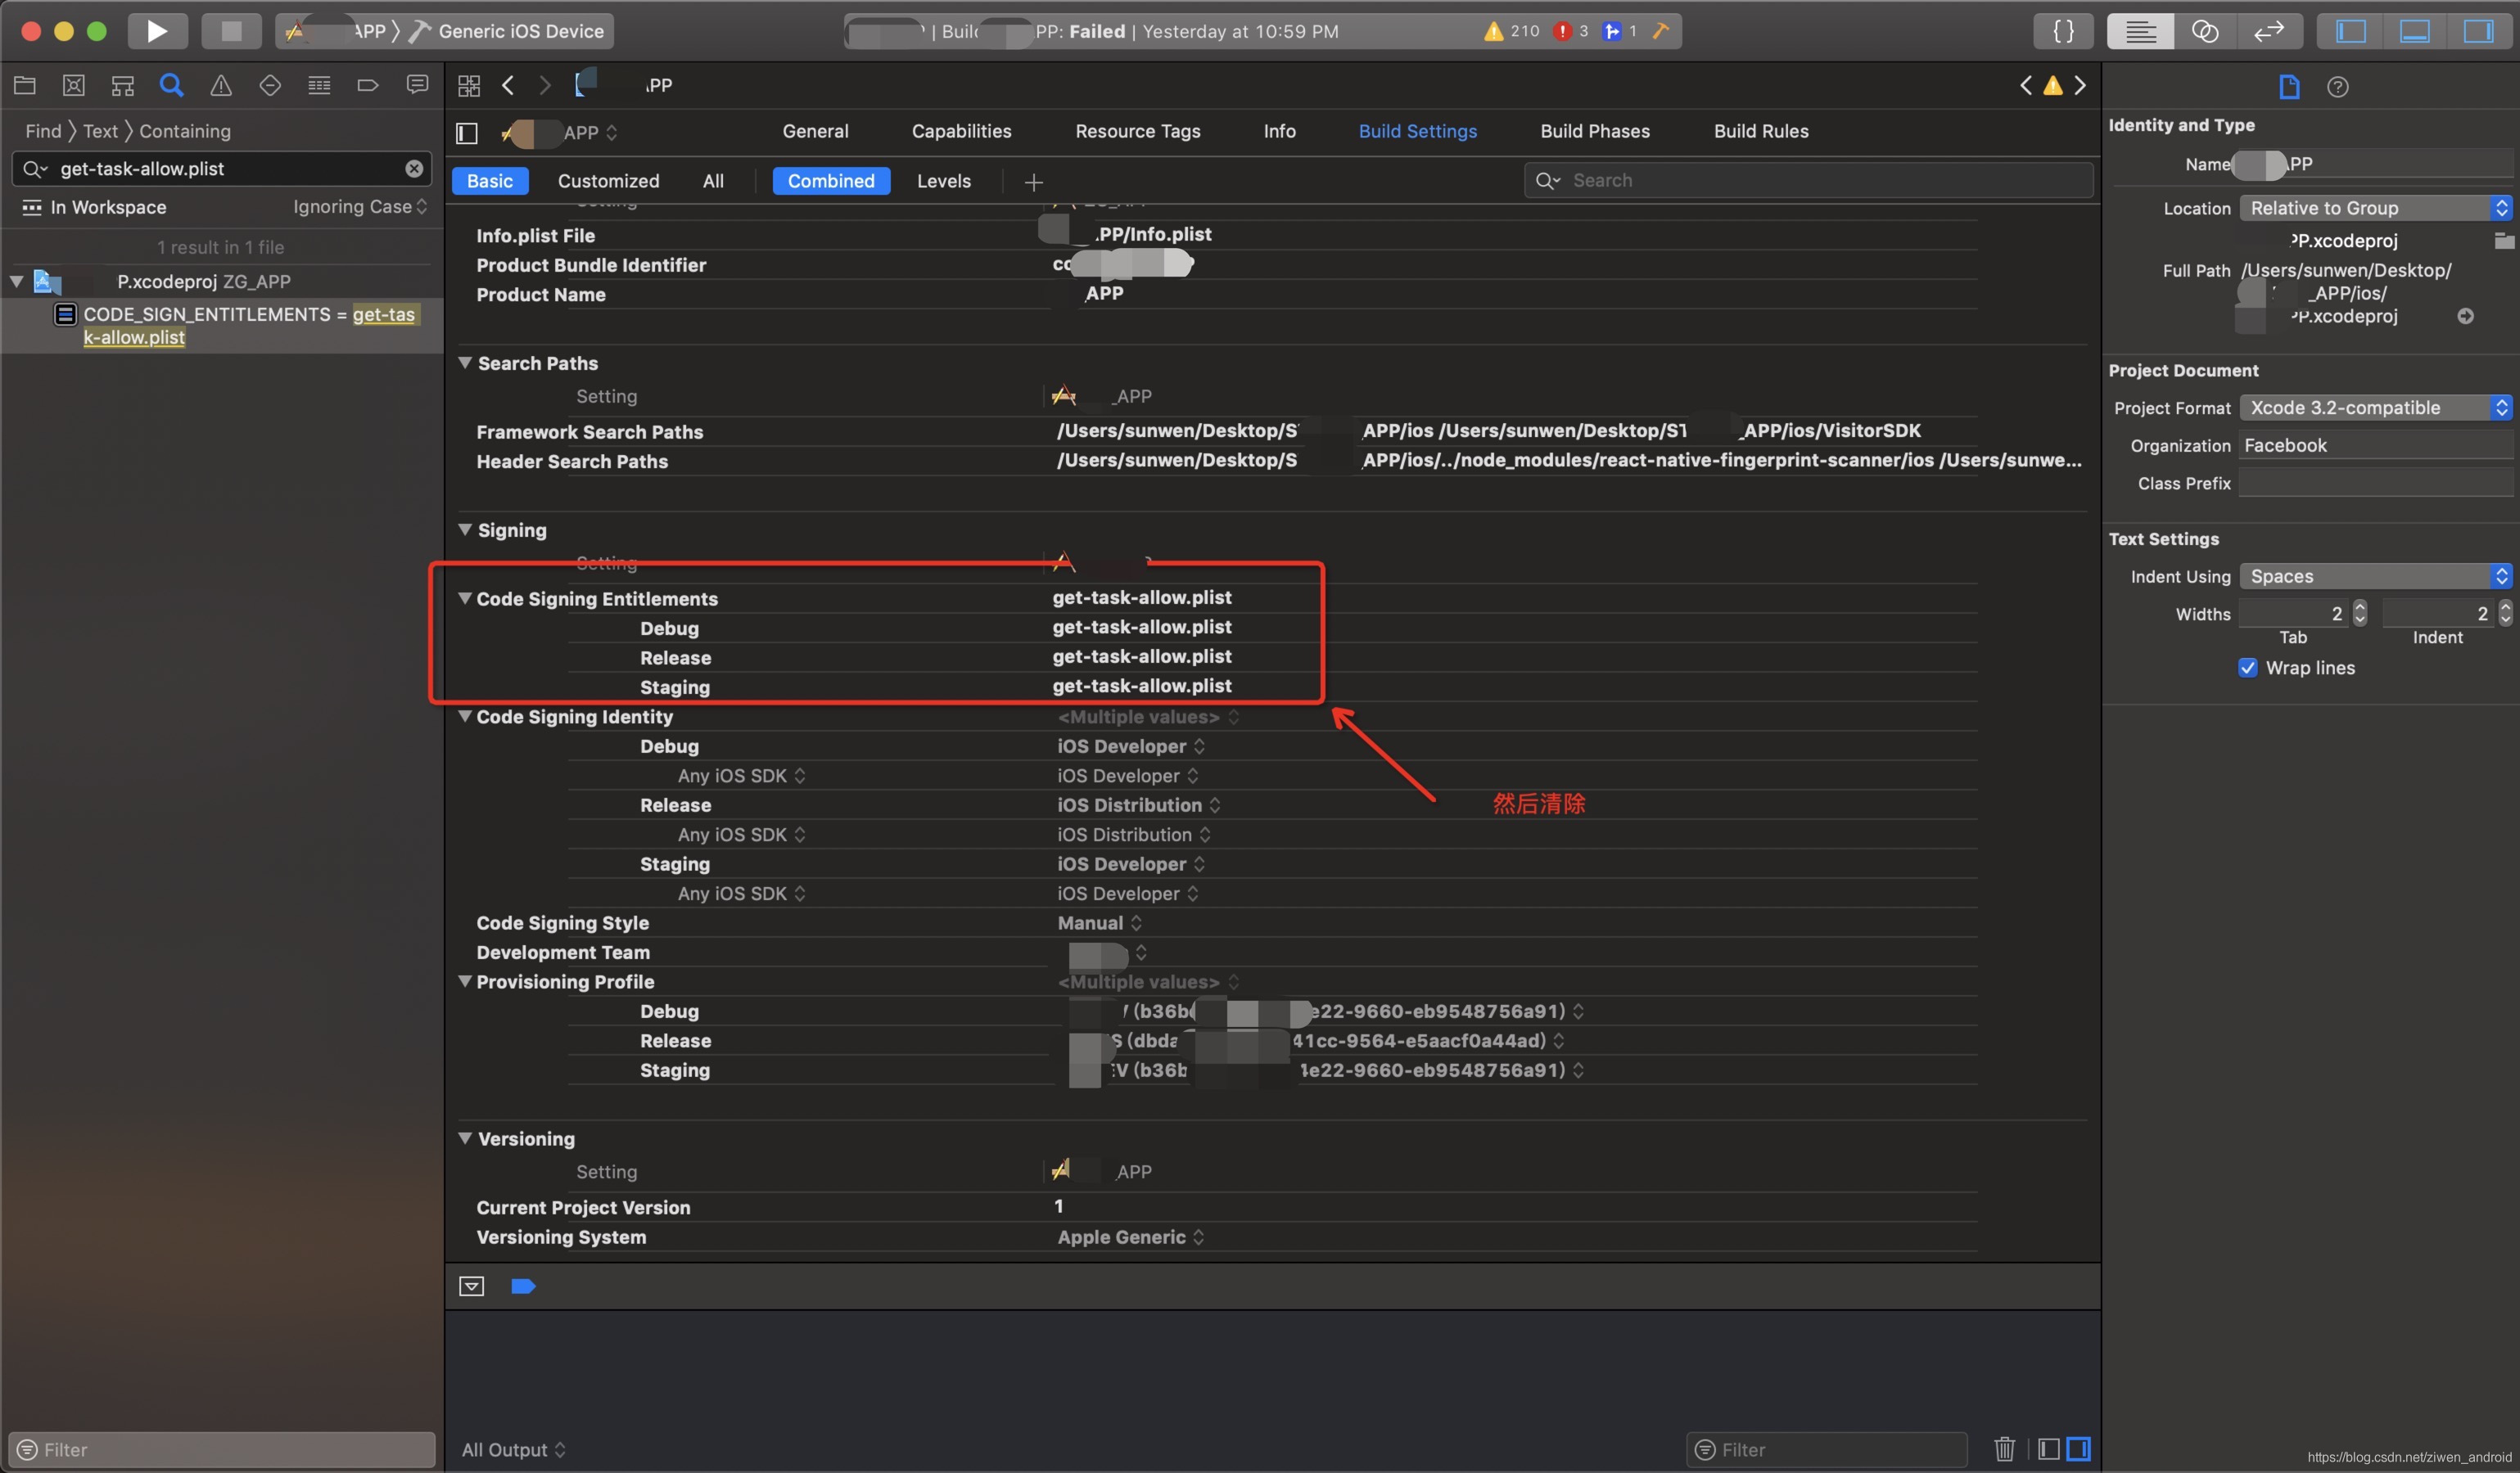This screenshot has width=2520, height=1473.
Task: Open the Debug navigator icon
Action: 319,85
